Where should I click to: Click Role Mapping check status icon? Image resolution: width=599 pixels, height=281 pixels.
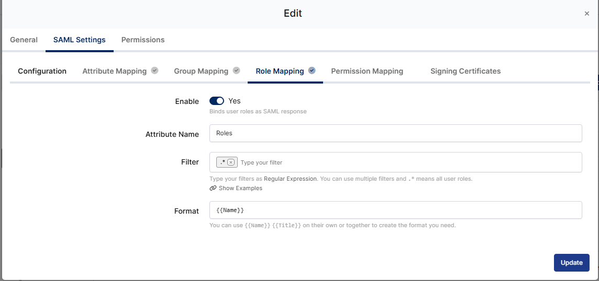(x=312, y=71)
